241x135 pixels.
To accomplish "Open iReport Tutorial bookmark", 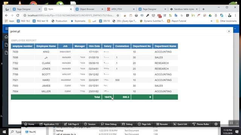I will pos(177,21).
